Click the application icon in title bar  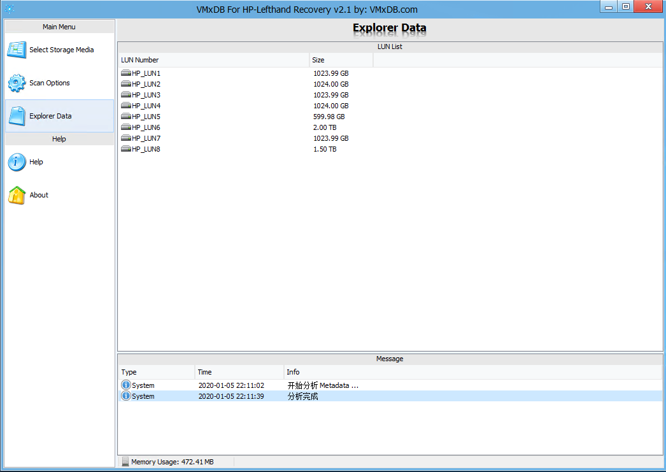click(x=10, y=8)
